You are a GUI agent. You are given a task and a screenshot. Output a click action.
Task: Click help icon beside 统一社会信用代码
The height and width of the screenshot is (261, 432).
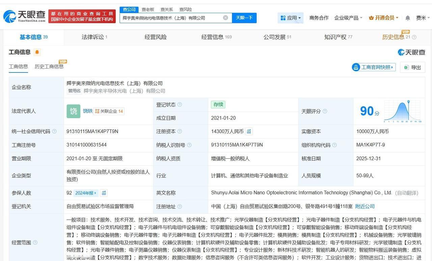(54, 131)
